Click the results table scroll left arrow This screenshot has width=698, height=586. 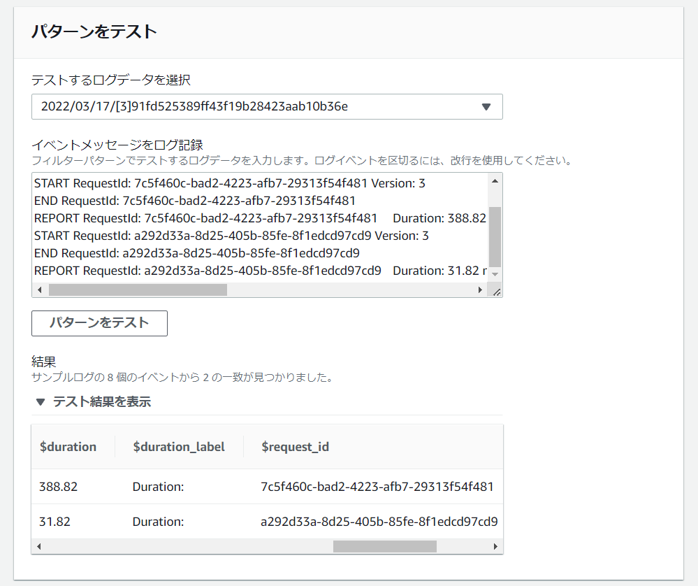[39, 546]
